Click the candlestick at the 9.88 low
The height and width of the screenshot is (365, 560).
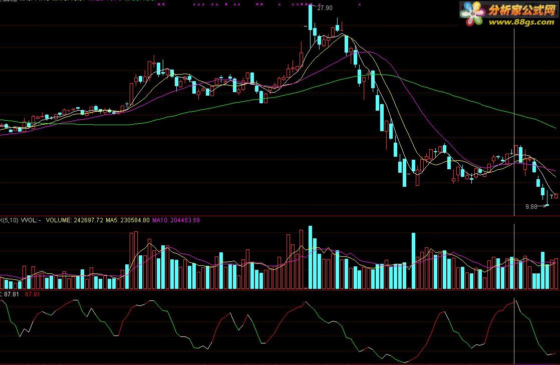click(547, 199)
